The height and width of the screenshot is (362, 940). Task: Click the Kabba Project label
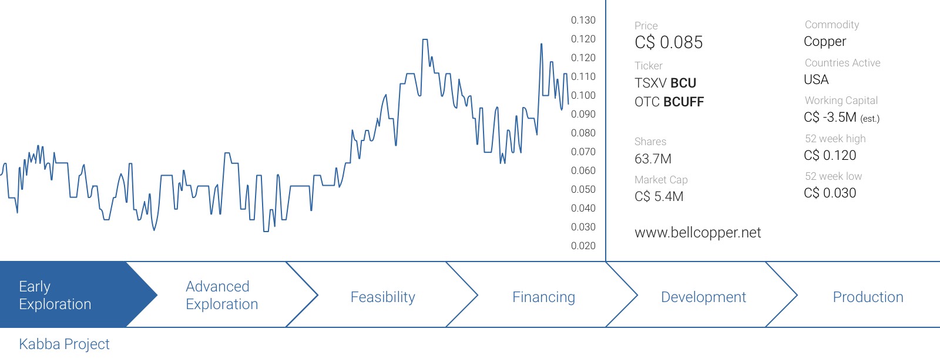click(64, 344)
